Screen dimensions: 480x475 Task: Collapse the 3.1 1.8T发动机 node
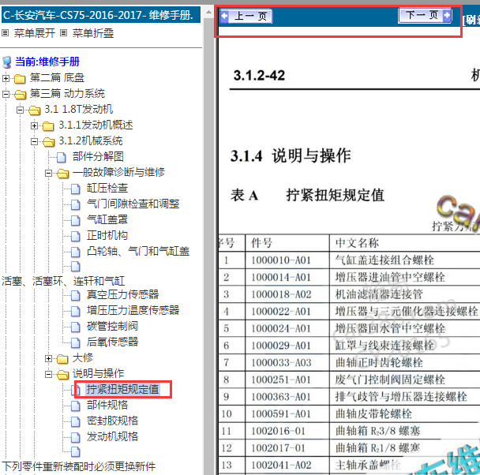[20, 110]
